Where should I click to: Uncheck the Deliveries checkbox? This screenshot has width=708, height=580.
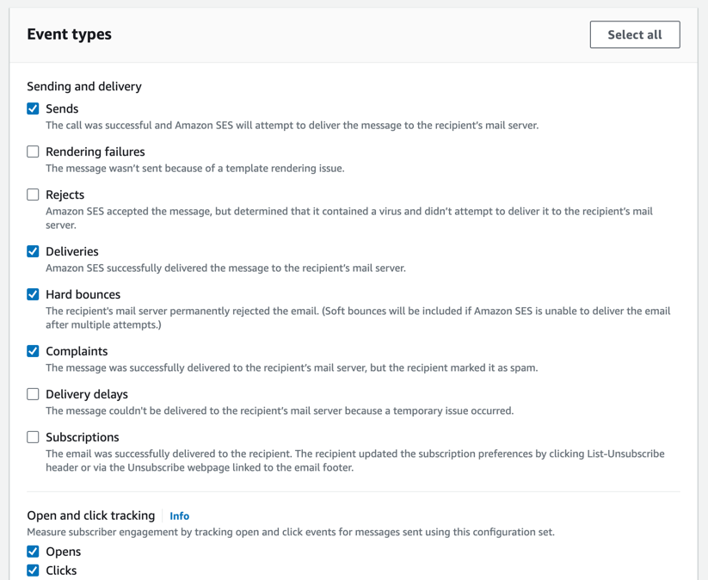tap(33, 251)
